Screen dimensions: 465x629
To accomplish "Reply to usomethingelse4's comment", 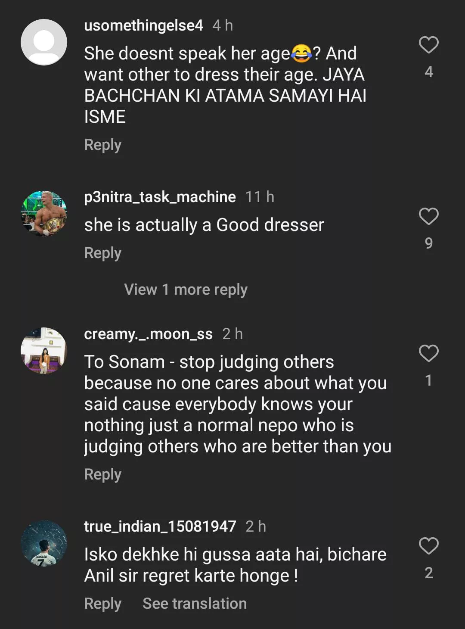I will [x=102, y=145].
